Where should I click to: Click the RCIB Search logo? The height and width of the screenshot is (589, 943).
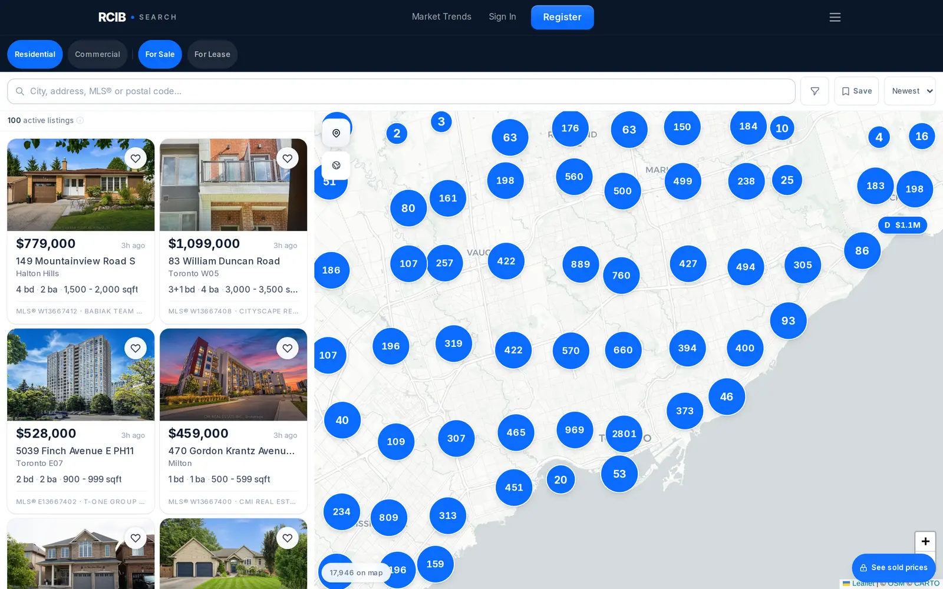pyautogui.click(x=137, y=17)
